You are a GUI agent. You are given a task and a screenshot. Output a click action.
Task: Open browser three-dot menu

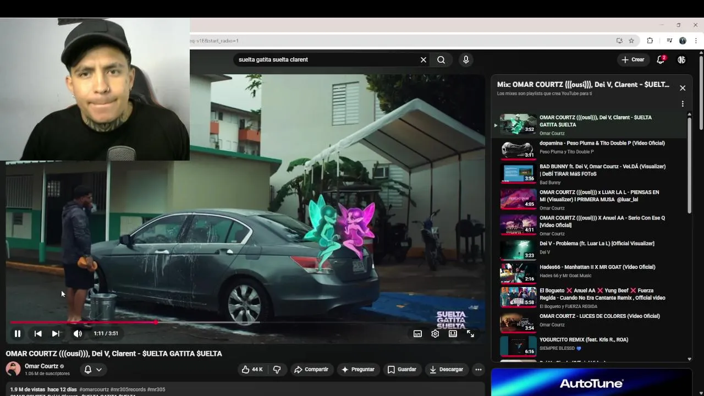point(696,41)
